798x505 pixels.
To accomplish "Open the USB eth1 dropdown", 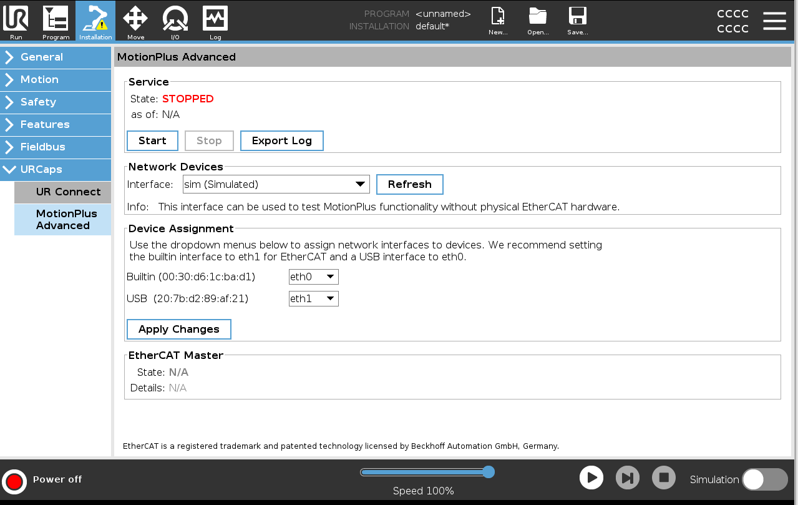I will [x=313, y=298].
